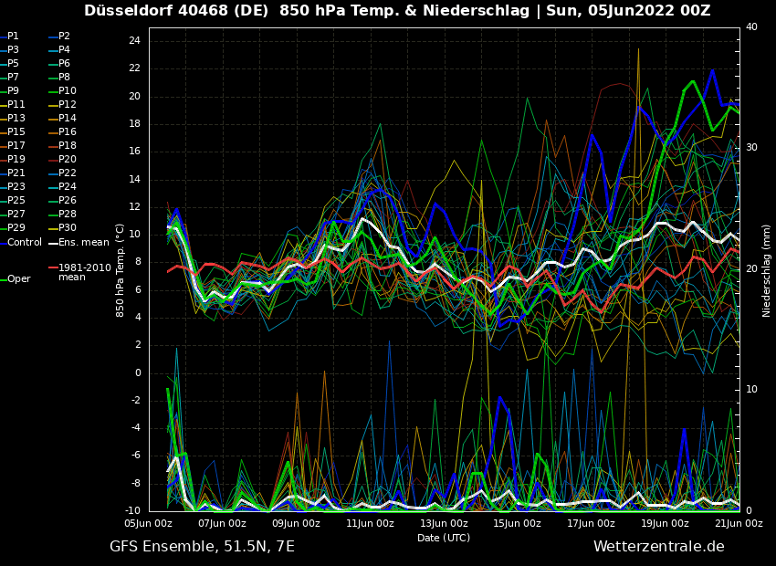776x566 pixels.
Task: Click the red 1981-2010 mean line swatch
Action: [x=52, y=268]
